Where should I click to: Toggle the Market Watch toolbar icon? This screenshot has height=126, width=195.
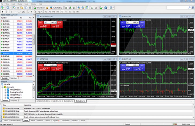point(14,8)
